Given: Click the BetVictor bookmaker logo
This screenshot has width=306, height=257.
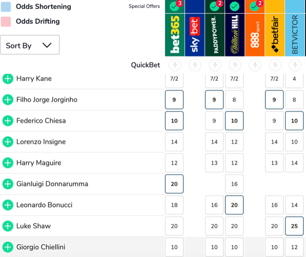Looking at the screenshot, I should coord(295,35).
